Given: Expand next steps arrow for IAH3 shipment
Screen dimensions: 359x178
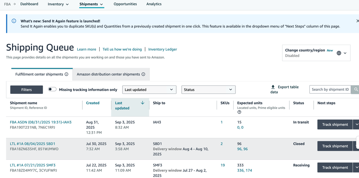Looking at the screenshot, I should click(x=356, y=124).
